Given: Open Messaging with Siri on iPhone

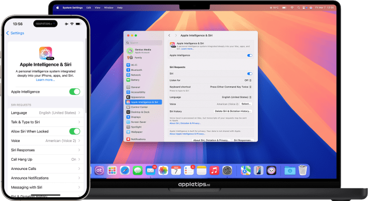Looking at the screenshot, I should (x=46, y=188).
